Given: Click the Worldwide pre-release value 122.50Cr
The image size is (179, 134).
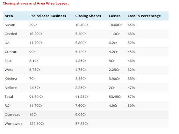Looking at the screenshot, I should pyautogui.click(x=37, y=124).
